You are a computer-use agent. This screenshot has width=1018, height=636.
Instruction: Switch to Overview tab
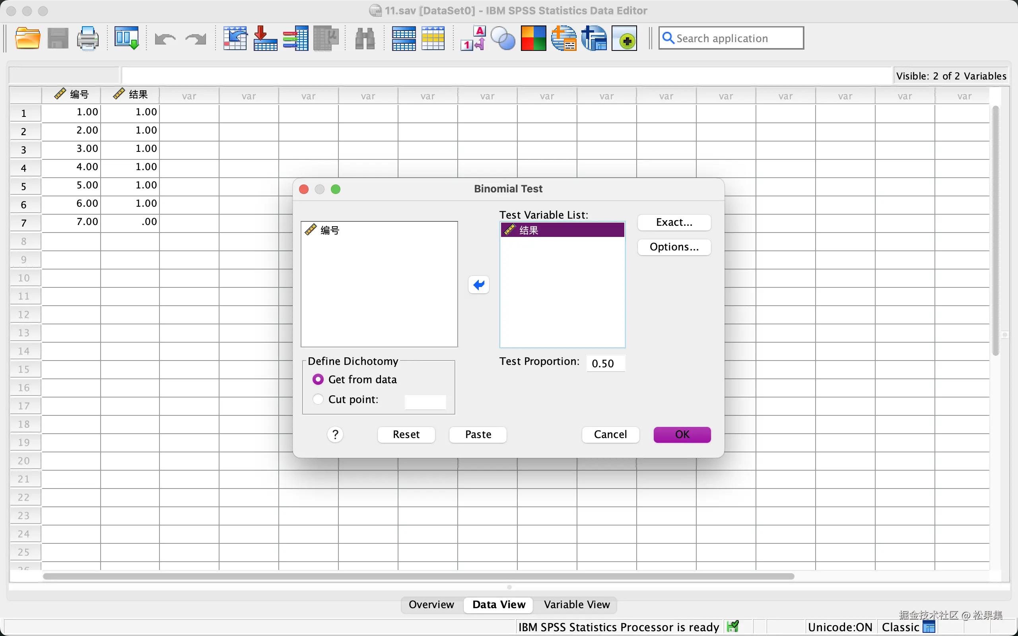coord(431,605)
